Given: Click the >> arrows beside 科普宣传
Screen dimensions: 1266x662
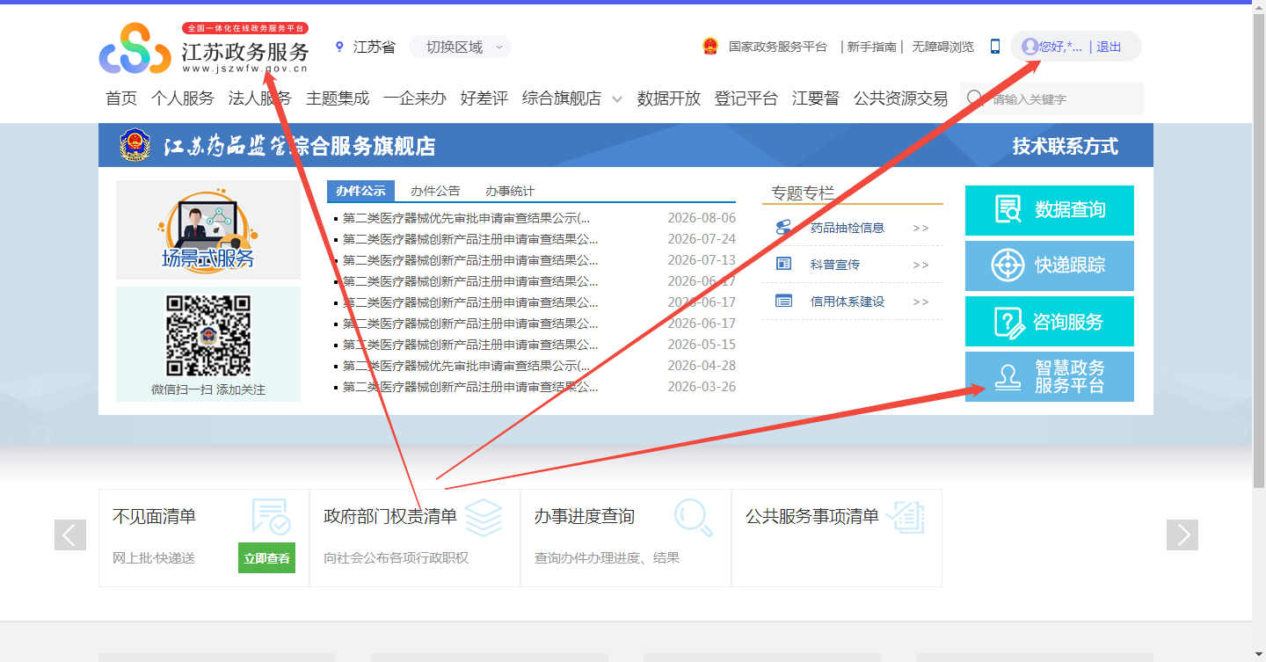Looking at the screenshot, I should [x=920, y=265].
